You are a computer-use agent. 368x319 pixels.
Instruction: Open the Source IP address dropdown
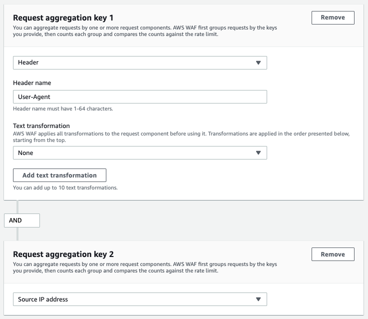pos(140,299)
